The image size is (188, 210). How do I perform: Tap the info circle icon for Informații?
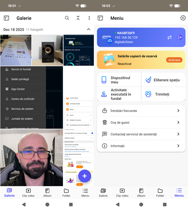point(105,146)
